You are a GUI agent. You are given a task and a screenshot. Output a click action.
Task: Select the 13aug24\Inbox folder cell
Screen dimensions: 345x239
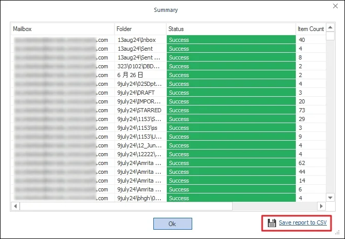(x=140, y=40)
